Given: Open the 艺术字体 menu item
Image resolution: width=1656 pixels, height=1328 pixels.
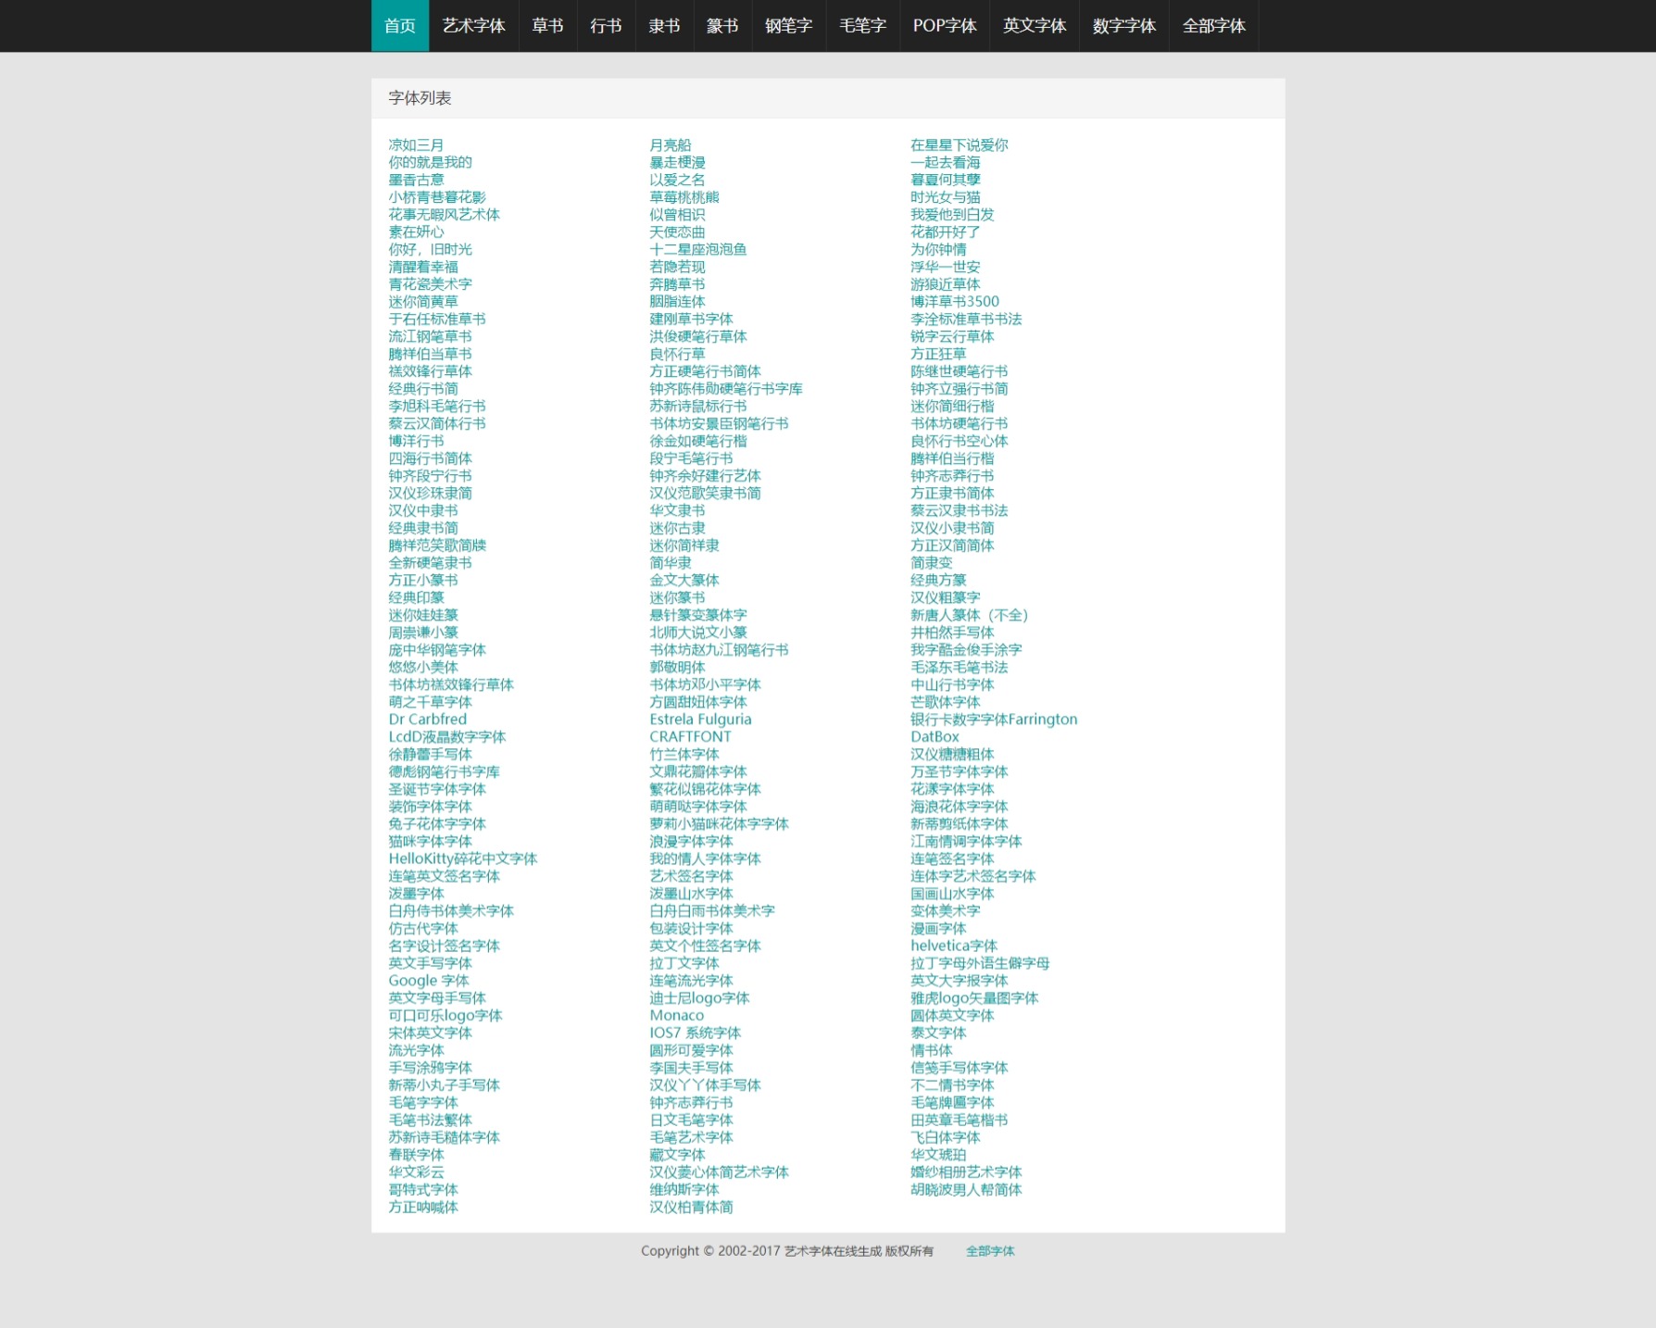Looking at the screenshot, I should coord(473,26).
